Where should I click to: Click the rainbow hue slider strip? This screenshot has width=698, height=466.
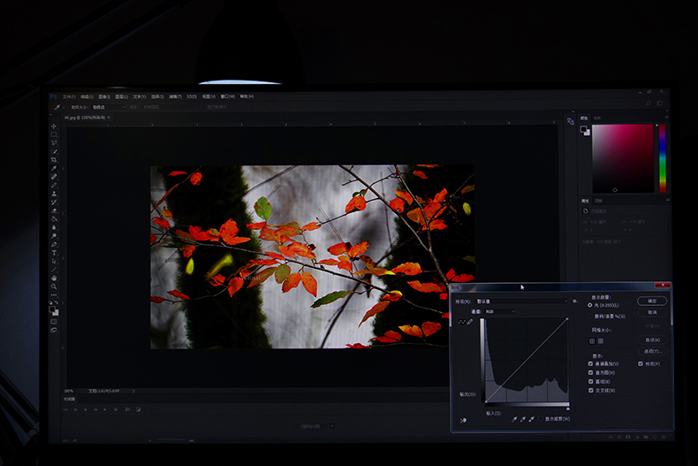pos(663,157)
